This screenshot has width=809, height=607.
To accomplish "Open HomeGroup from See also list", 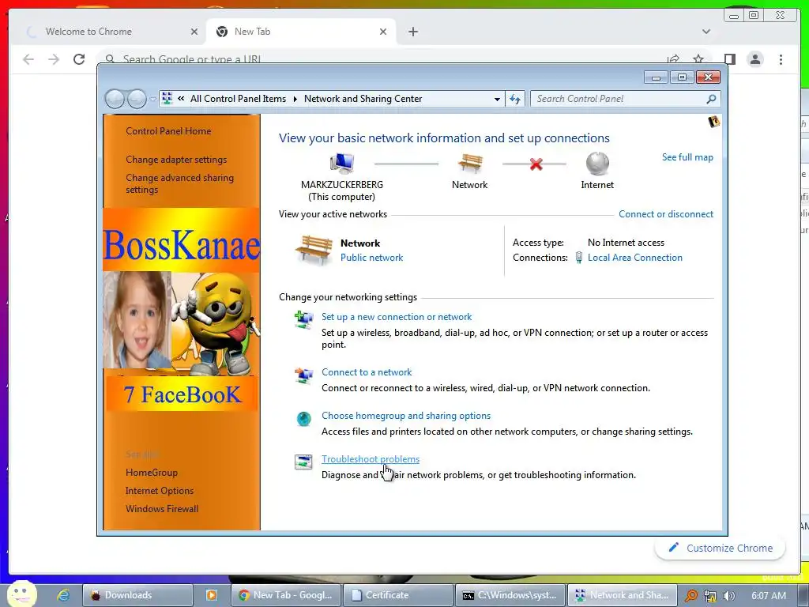I will (151, 473).
